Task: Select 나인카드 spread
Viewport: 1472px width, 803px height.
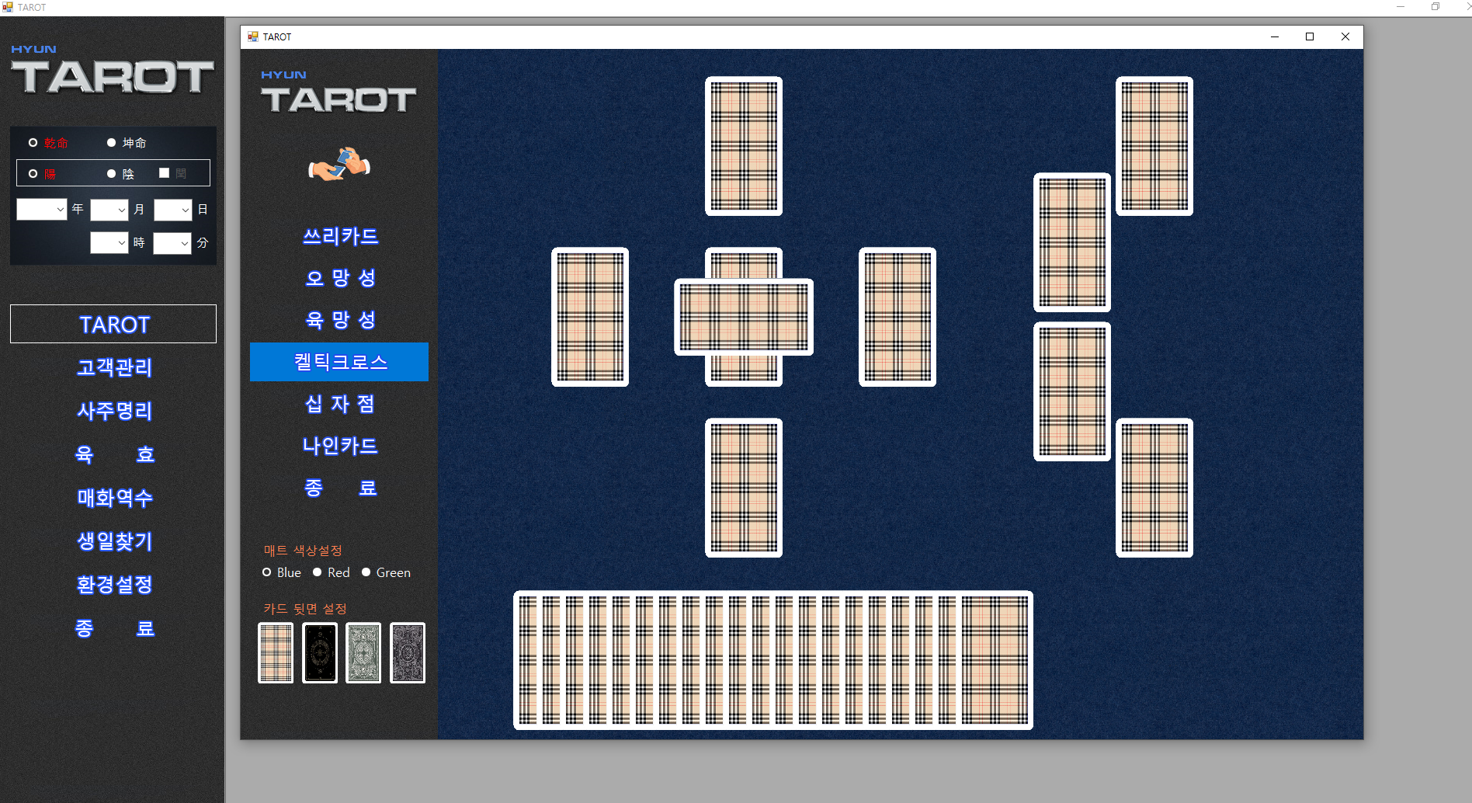Action: pyautogui.click(x=339, y=446)
